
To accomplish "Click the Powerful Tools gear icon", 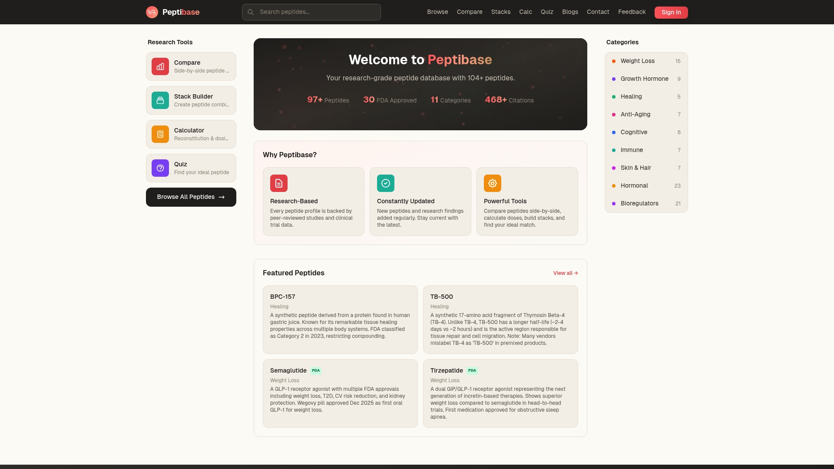I will tap(493, 183).
